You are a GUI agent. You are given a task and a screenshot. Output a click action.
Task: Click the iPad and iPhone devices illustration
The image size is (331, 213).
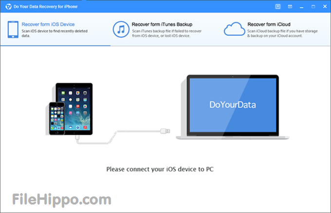coord(69,109)
